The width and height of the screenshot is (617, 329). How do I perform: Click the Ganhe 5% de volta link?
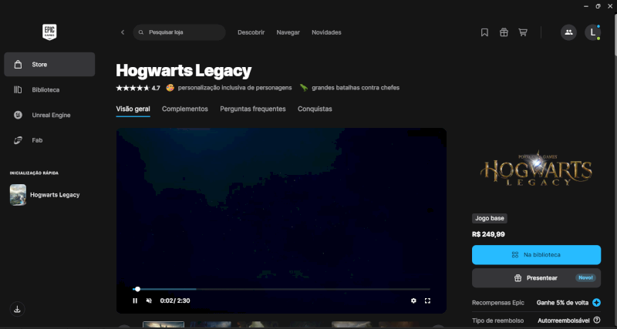point(562,303)
